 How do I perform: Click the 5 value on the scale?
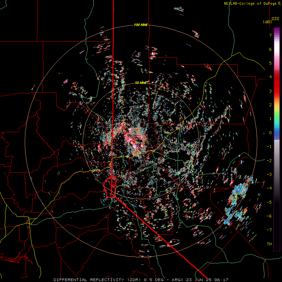pos(270,63)
